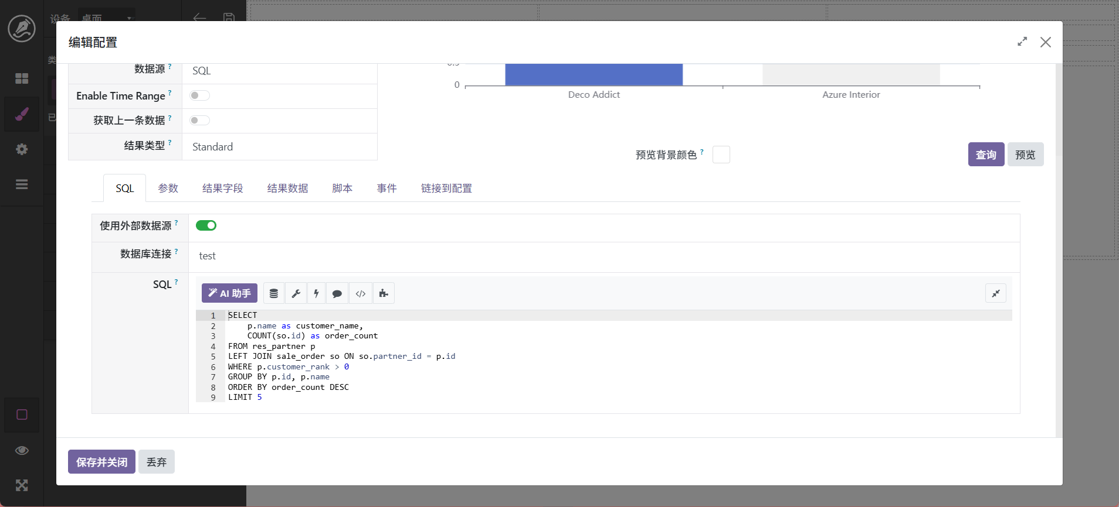
Task: Open the 结果类型 dropdown showing Standard
Action: tap(279, 147)
